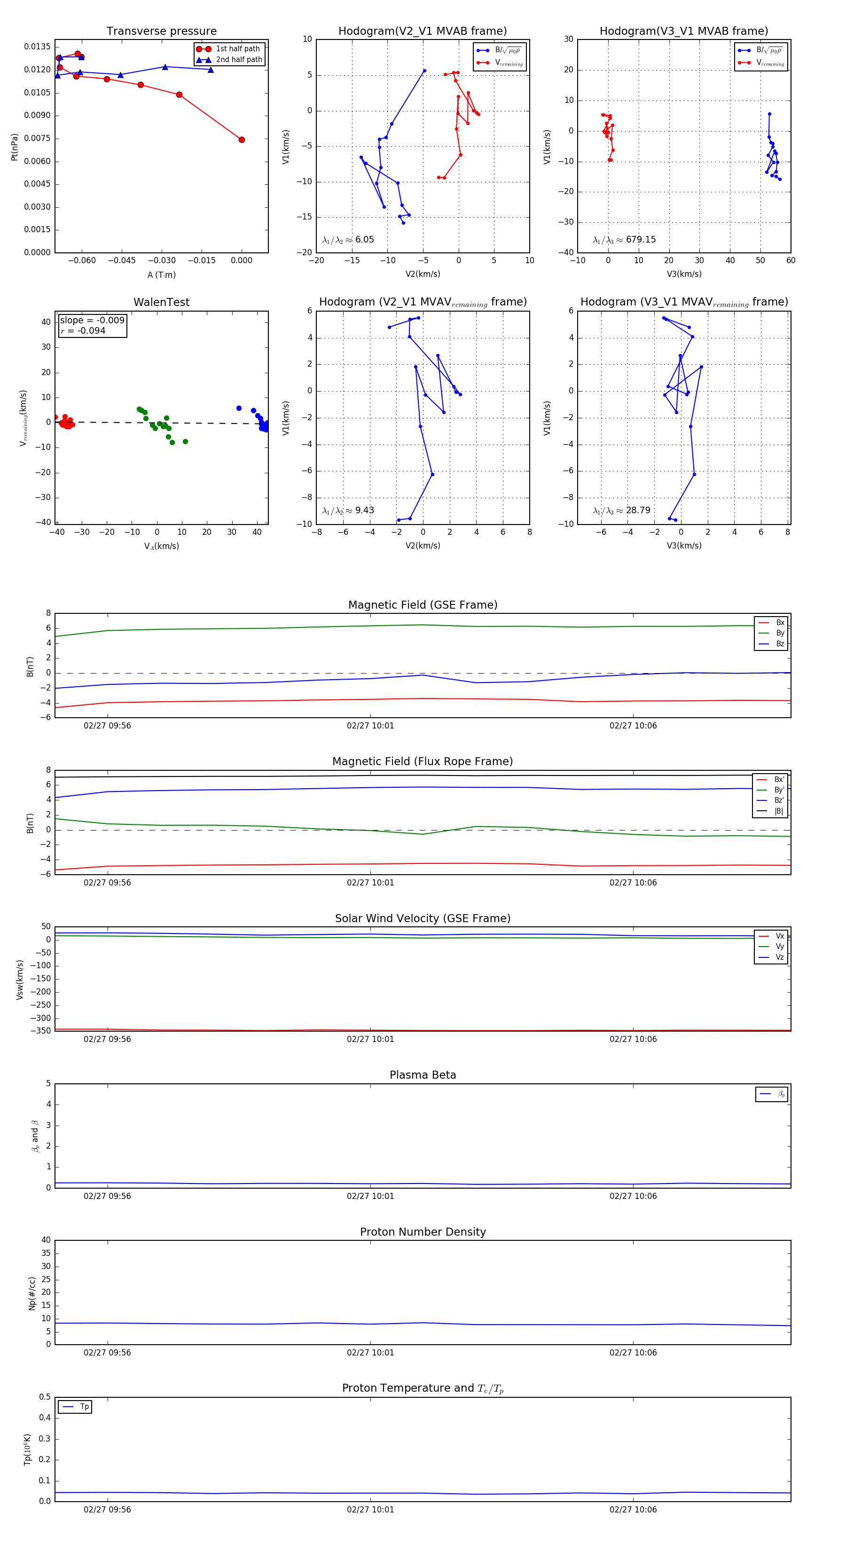Screen dimensions: 846x1551
Task: Click the "Hodogram(V2_V1 MVAB frame)" title
Action: [x=423, y=31]
